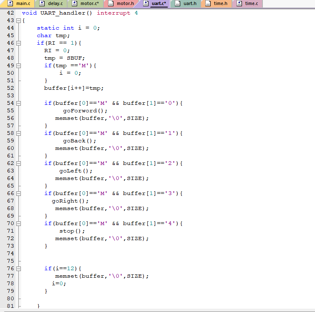This screenshot has height=312, width=315.
Task: Click the goForword() call
Action: pyautogui.click(x=85, y=111)
